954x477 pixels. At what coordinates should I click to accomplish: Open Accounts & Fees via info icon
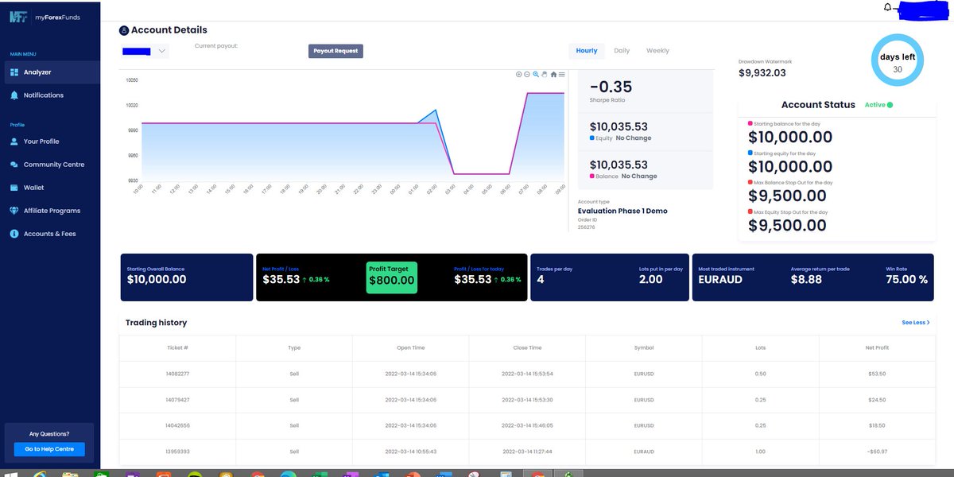point(14,234)
